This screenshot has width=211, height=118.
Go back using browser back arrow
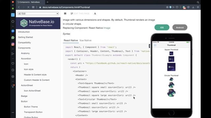[x=19, y=7]
